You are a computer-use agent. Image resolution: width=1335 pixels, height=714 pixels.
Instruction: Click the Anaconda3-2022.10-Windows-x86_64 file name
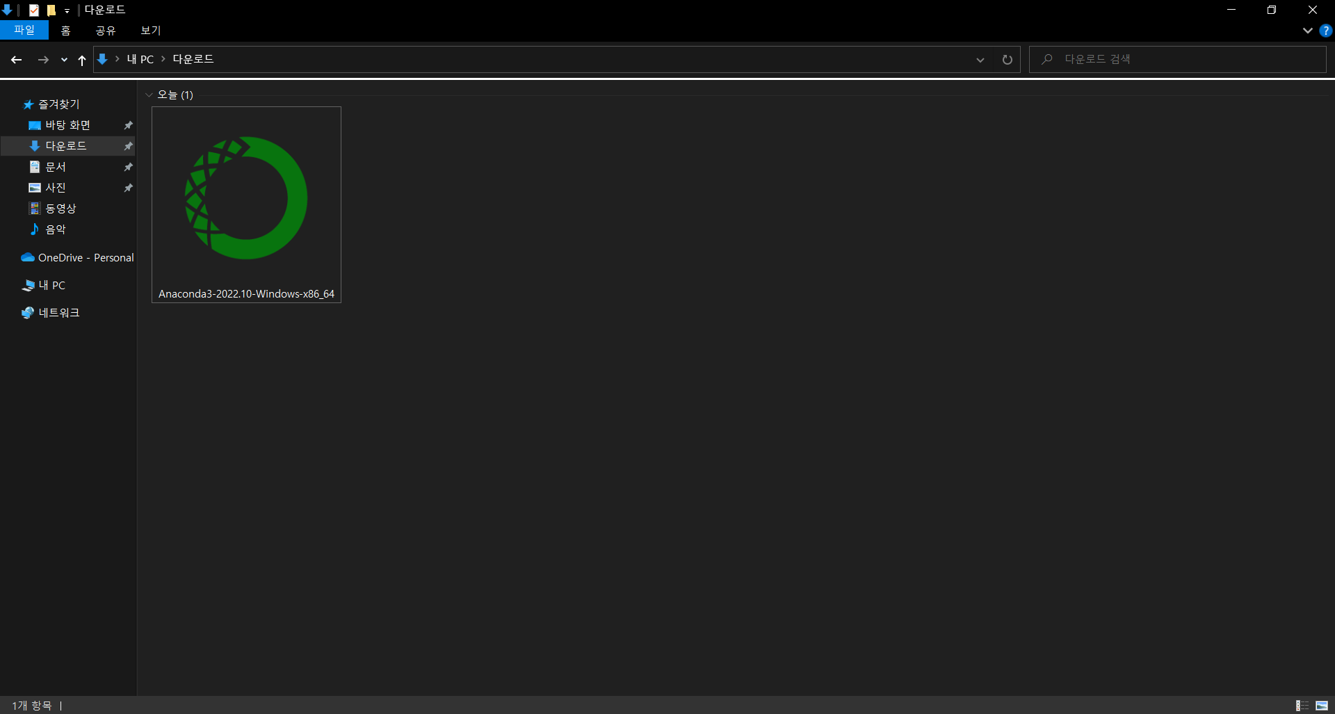(x=246, y=294)
